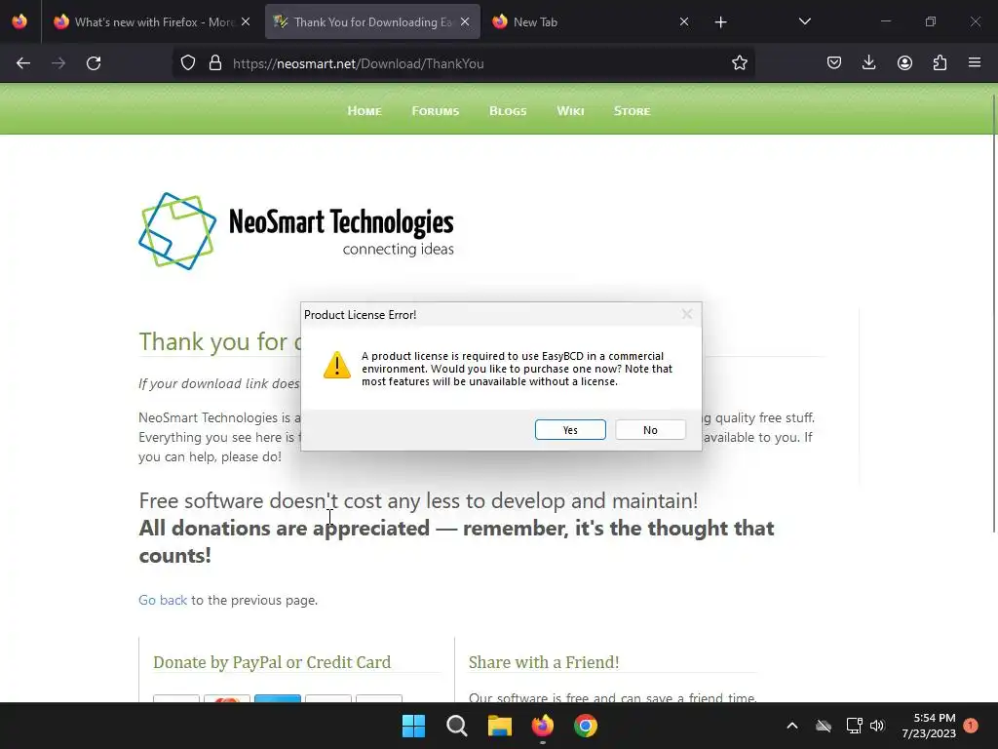Open Store in site navigation
This screenshot has width=998, height=749.
(x=632, y=111)
